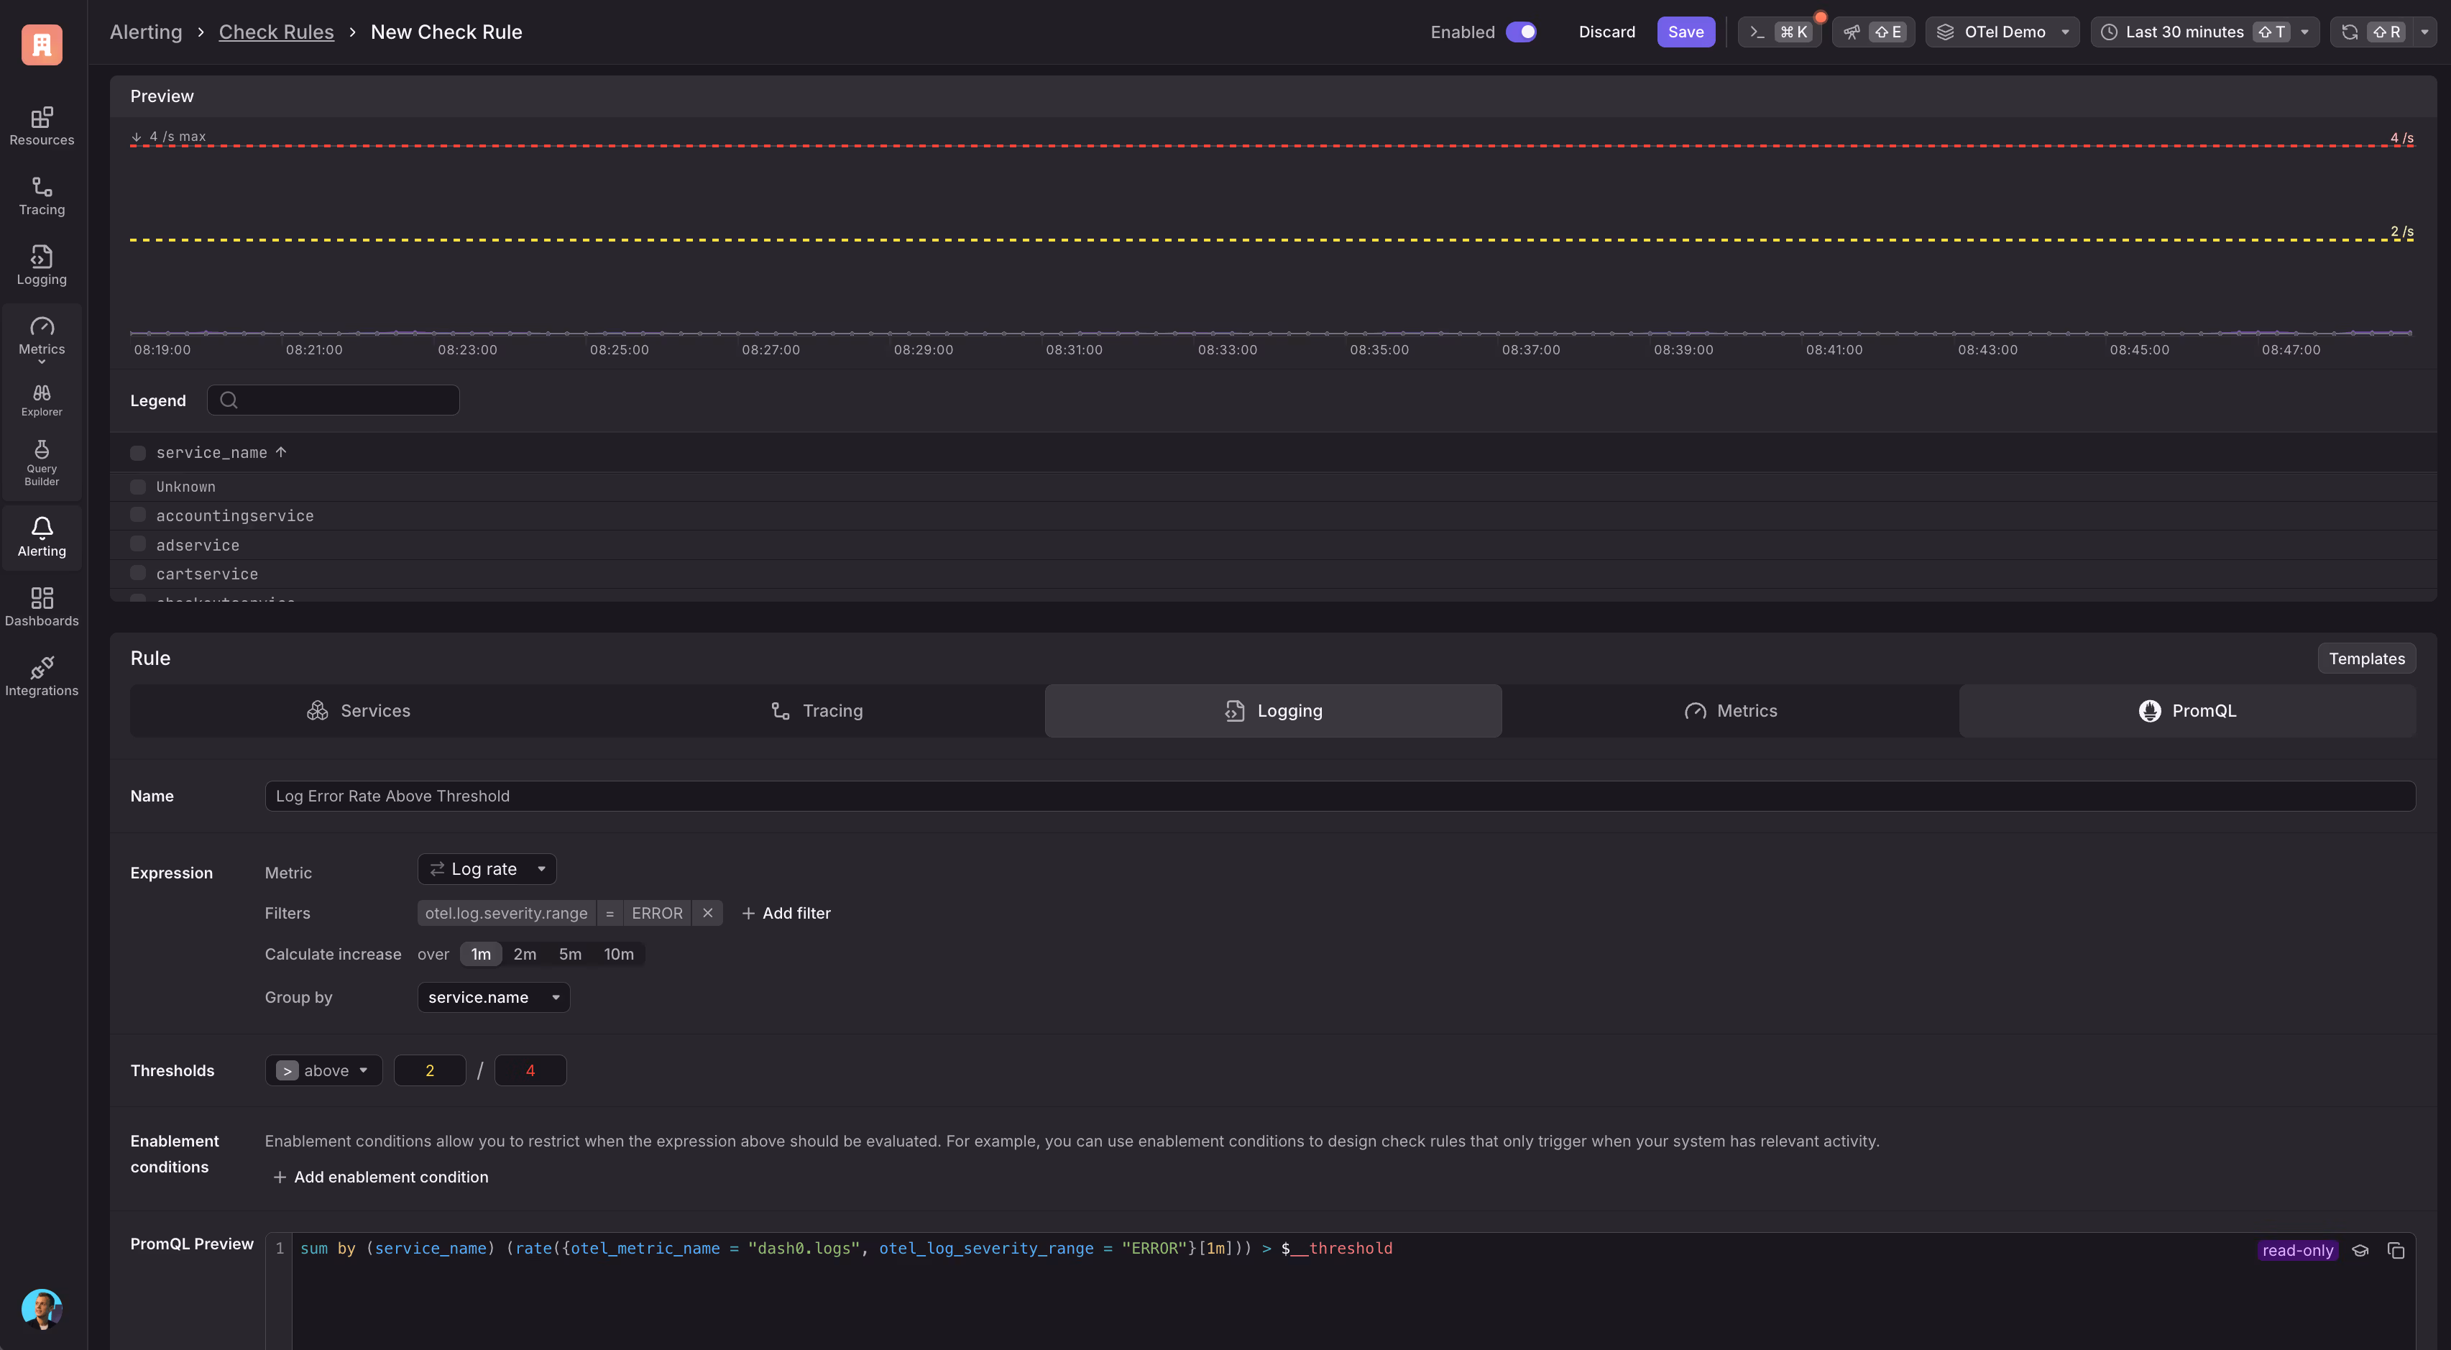The image size is (2451, 1350).
Task: Copy the PromQL preview query
Action: tap(2395, 1250)
